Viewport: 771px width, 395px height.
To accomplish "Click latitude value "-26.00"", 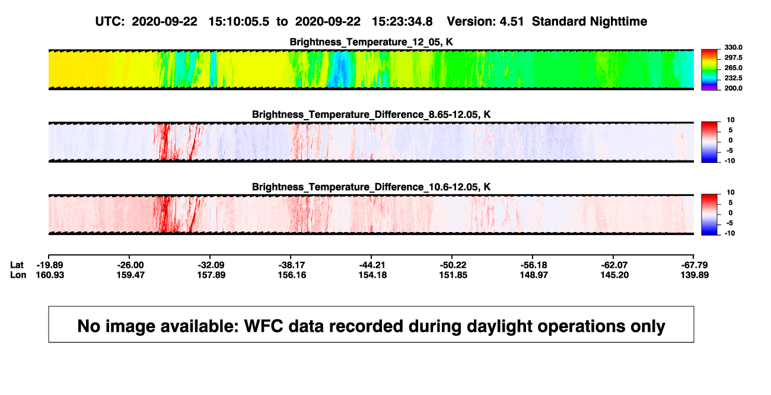I will (130, 265).
